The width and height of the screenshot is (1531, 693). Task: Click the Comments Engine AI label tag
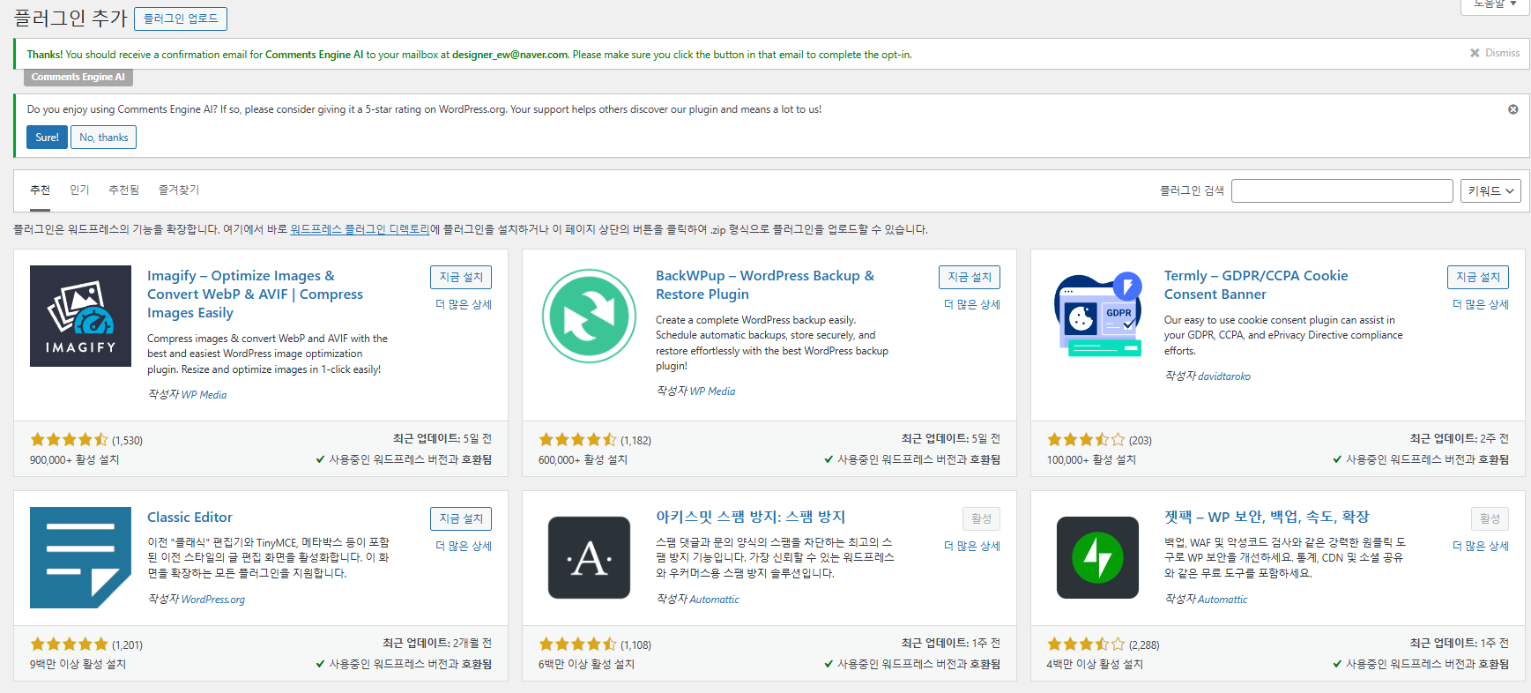(x=78, y=78)
